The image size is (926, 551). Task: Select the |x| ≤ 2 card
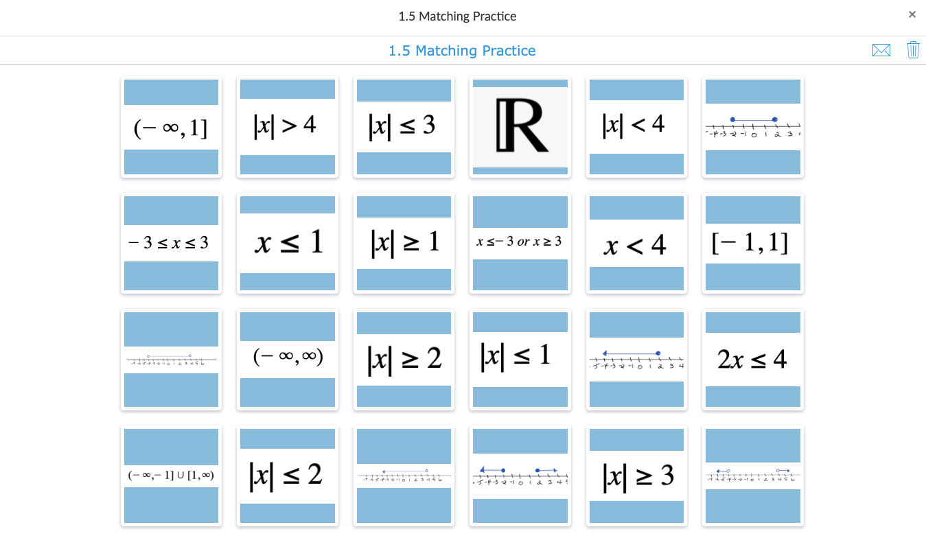[287, 476]
